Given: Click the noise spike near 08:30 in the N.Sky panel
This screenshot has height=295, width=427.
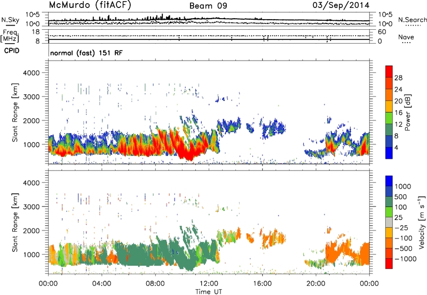Looking at the screenshot, I should click(162, 17).
